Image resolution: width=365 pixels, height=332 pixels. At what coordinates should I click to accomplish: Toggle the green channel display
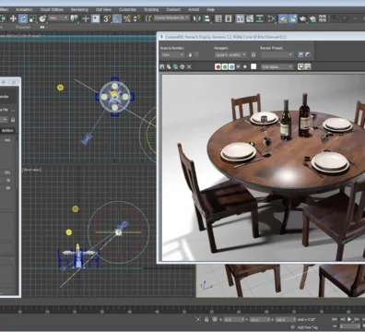[225, 66]
